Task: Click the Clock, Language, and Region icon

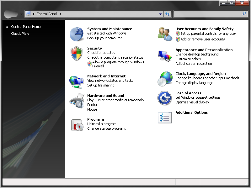Action: [x=165, y=79]
